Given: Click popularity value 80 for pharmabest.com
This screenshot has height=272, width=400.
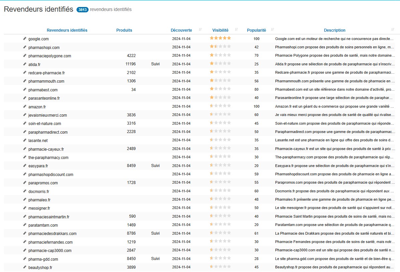Looking at the screenshot, I should pyautogui.click(x=256, y=89).
